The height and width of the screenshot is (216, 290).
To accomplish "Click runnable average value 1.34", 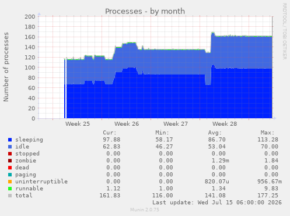I will tap(219, 189).
